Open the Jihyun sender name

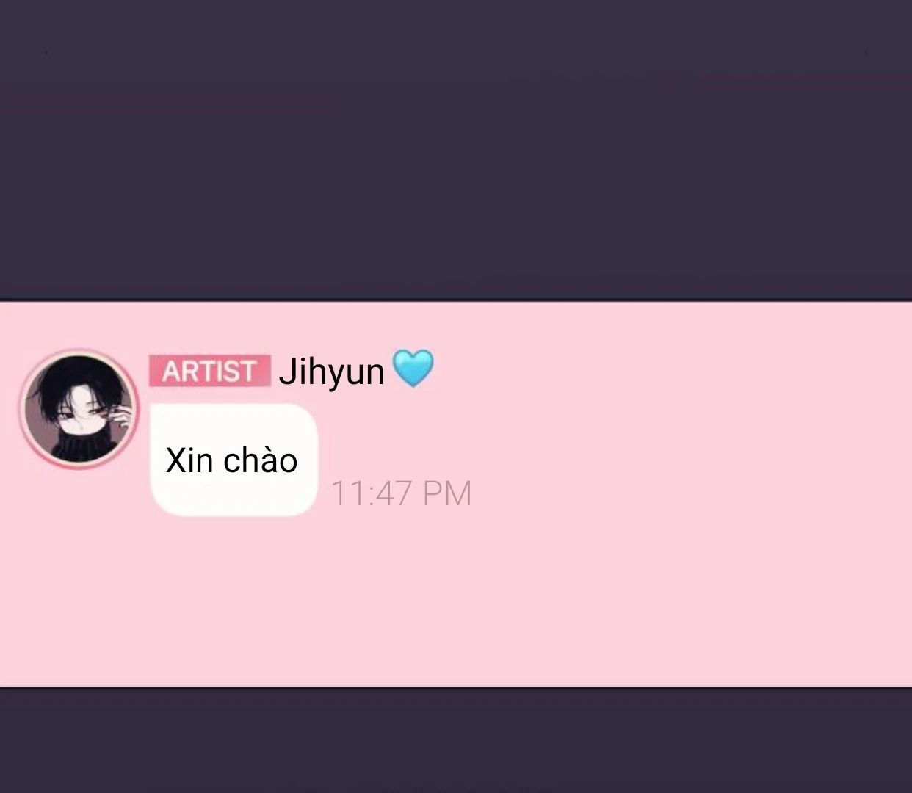(331, 372)
